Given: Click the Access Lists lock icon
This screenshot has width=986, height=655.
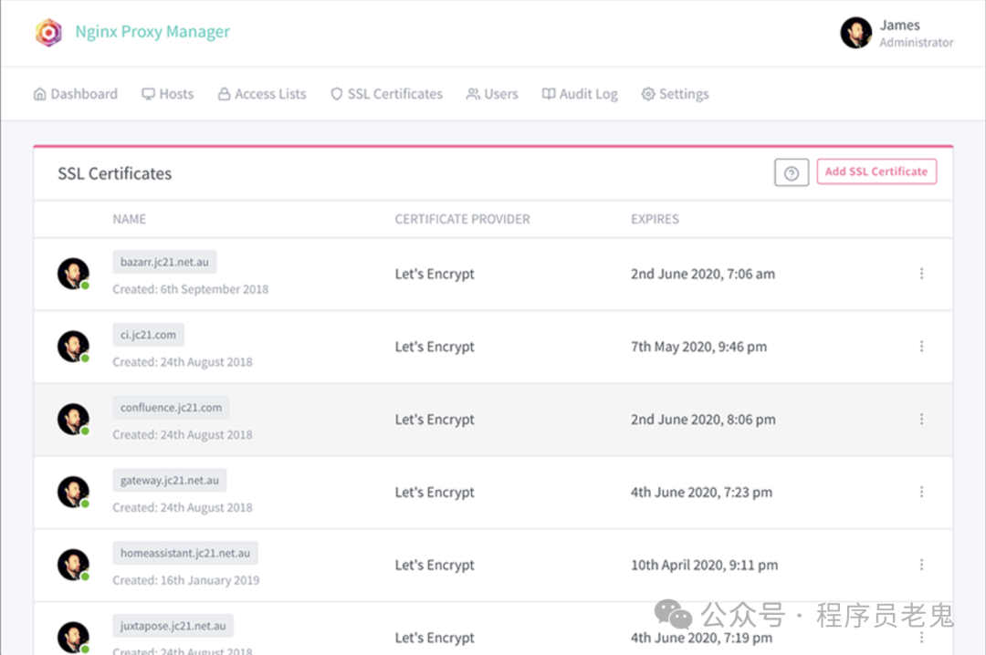Looking at the screenshot, I should tap(224, 94).
